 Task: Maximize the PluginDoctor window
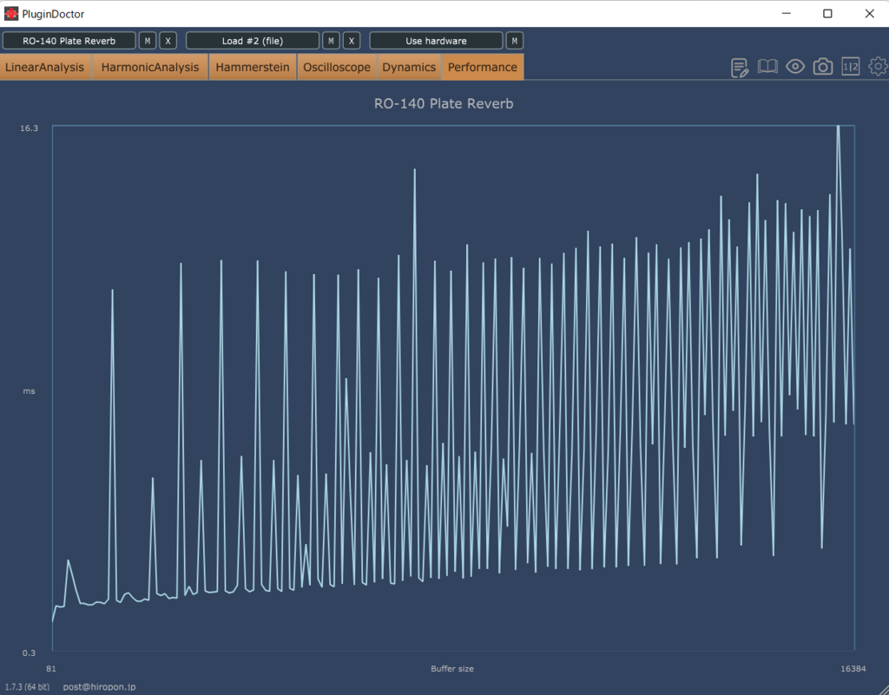827,13
